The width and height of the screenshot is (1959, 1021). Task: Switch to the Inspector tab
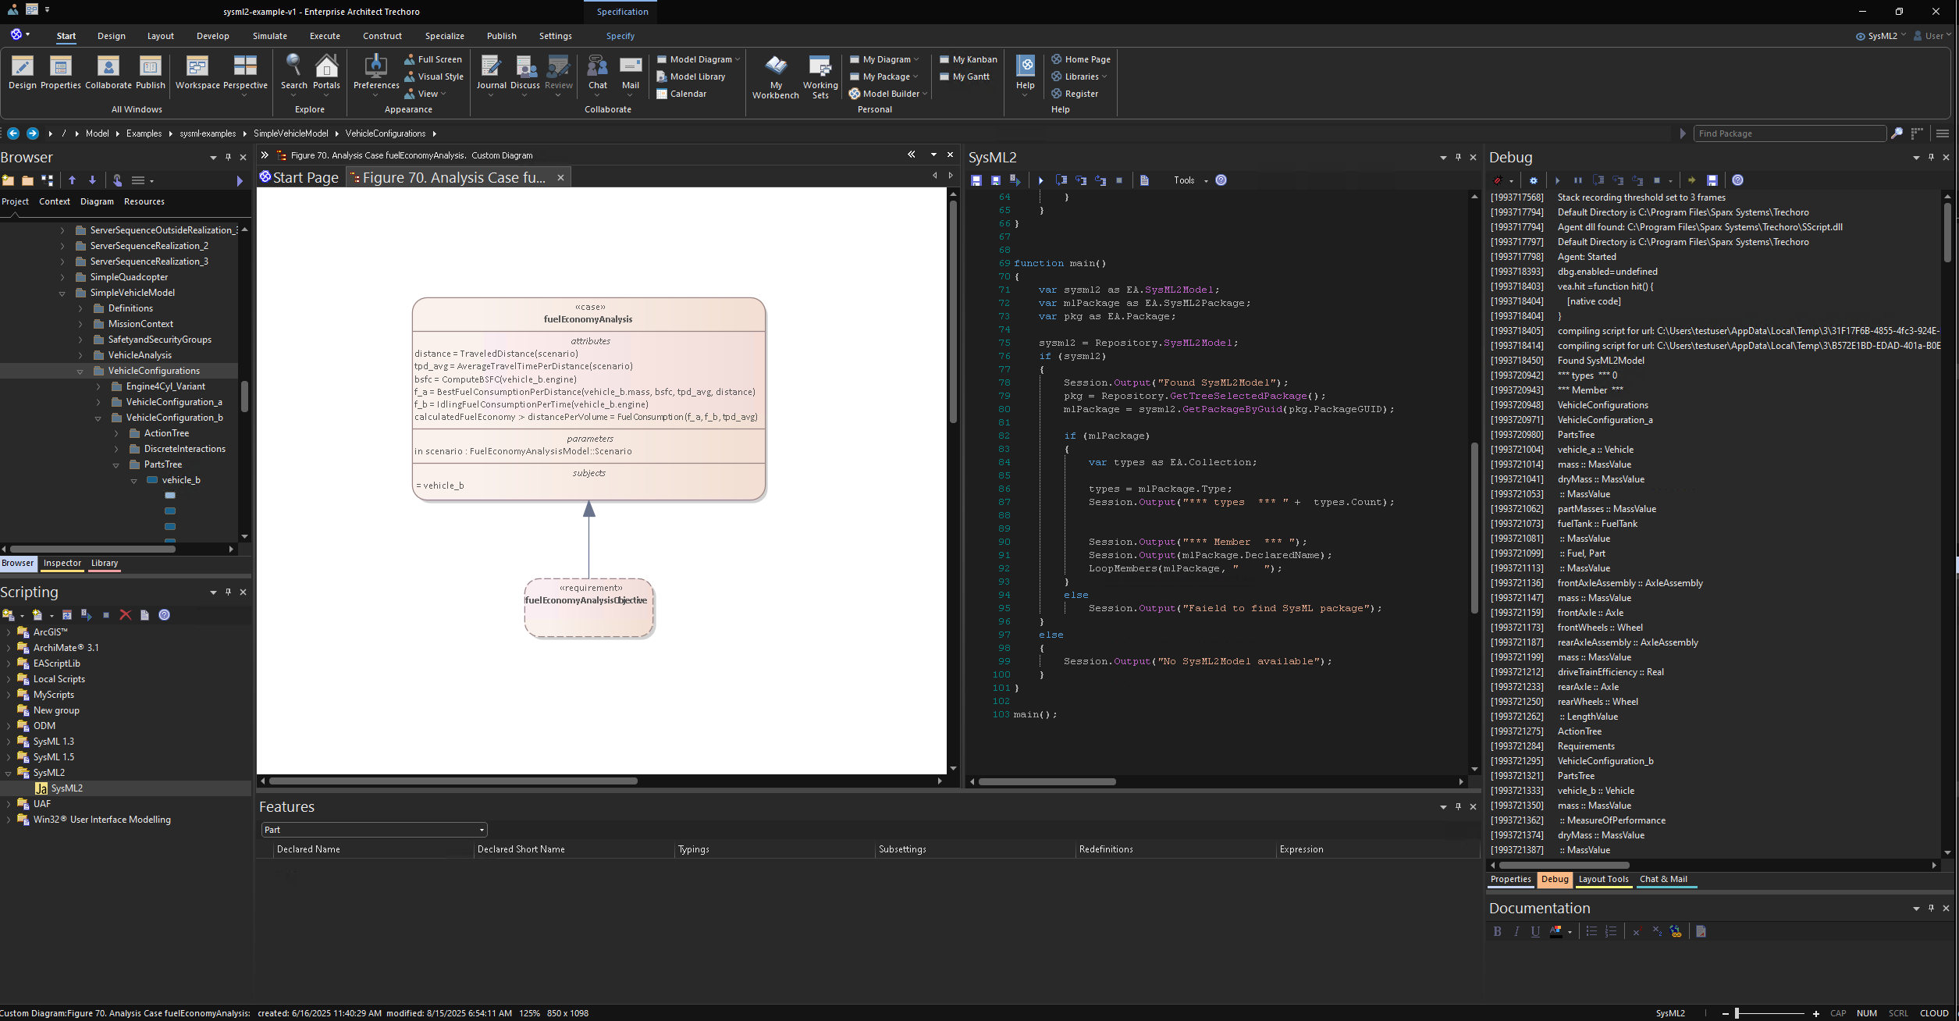point(62,564)
